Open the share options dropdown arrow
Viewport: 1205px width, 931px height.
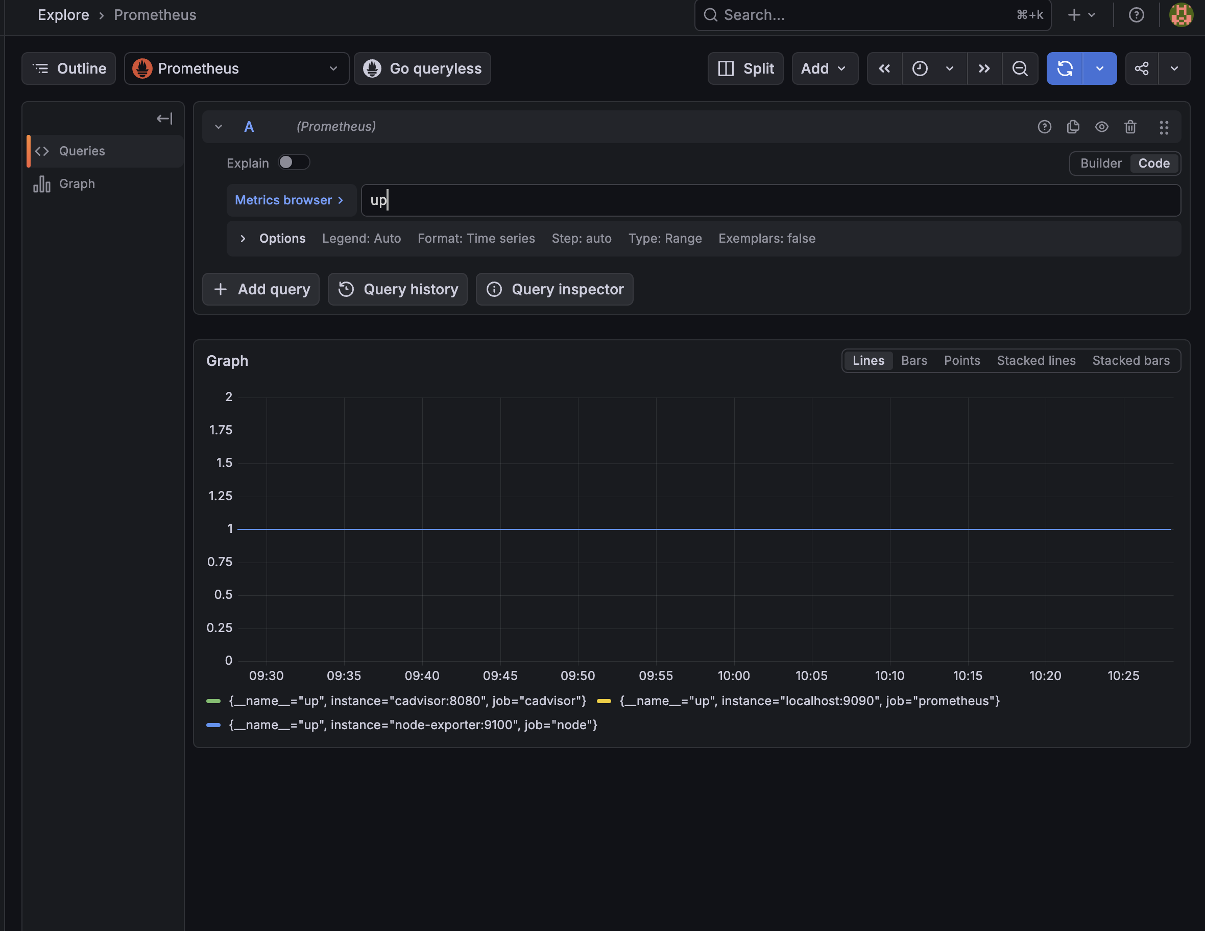click(x=1174, y=68)
